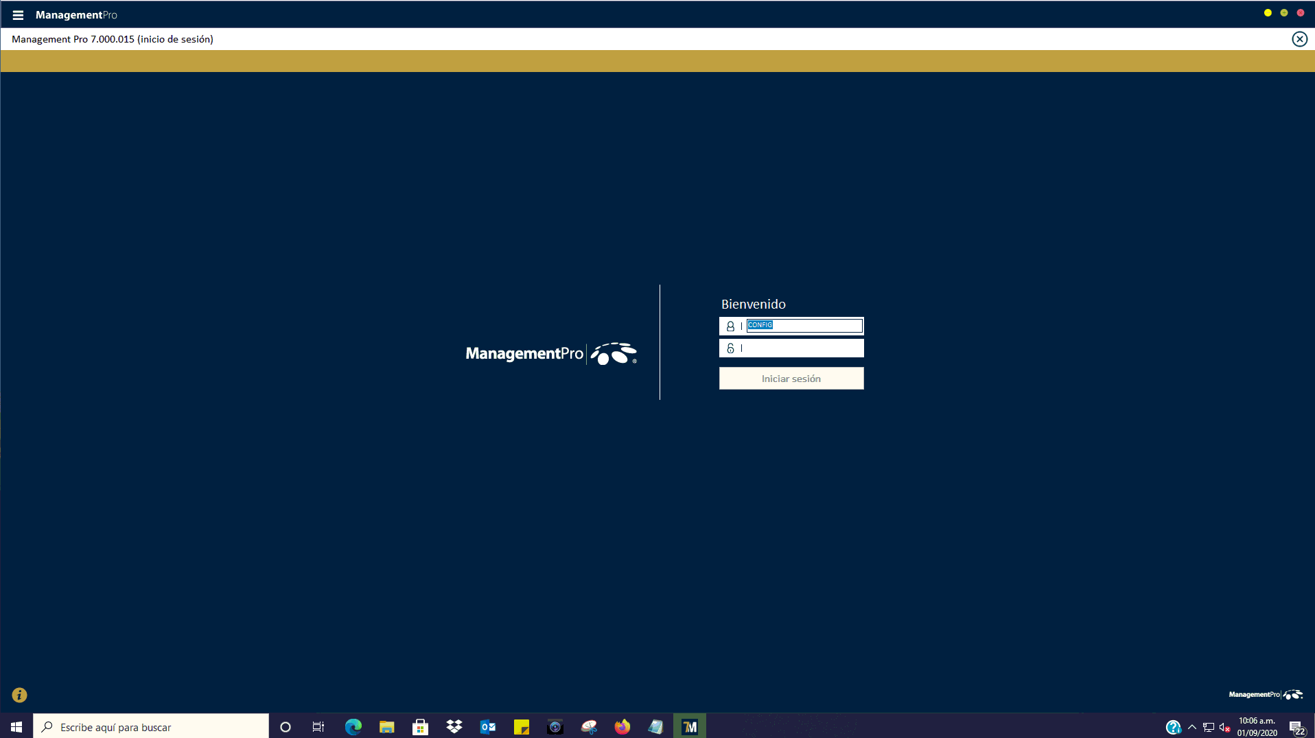Launch Microsoft Edge from the taskbar
The width and height of the screenshot is (1315, 738).
[x=353, y=726]
